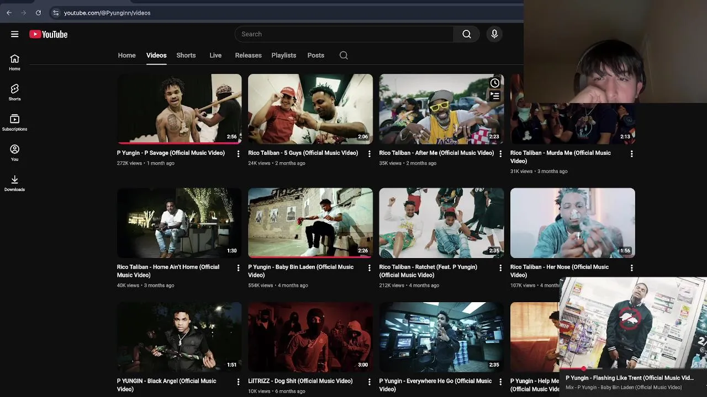
Task: Start voice search with the microphone
Action: (494, 34)
